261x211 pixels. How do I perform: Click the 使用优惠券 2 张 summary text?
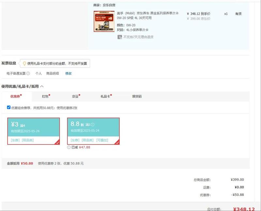click(x=61, y=163)
